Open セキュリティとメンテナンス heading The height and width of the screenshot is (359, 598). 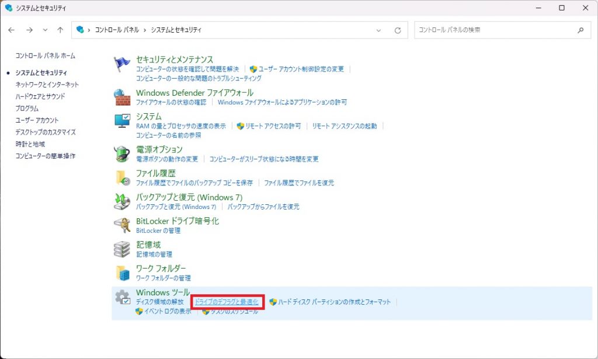click(x=175, y=60)
